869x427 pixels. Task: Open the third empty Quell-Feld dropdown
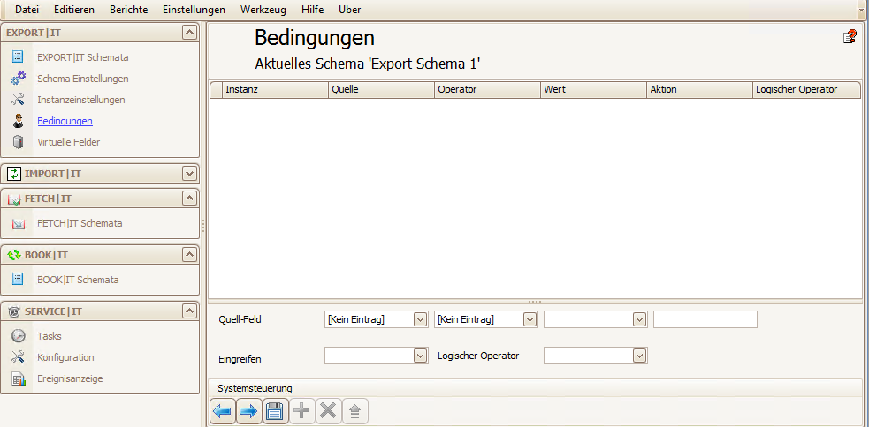point(639,319)
